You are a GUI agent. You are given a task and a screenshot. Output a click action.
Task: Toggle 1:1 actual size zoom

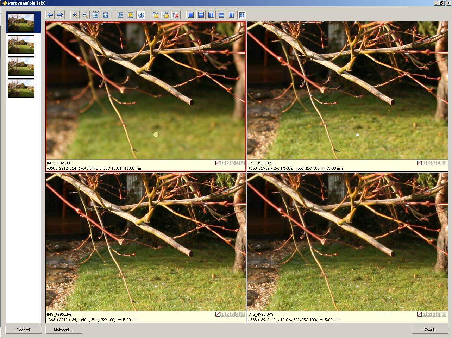tap(95, 15)
